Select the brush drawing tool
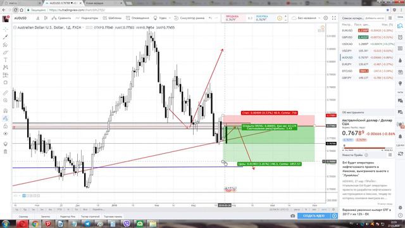Screen dimensions: 405x228 (x=6, y=53)
